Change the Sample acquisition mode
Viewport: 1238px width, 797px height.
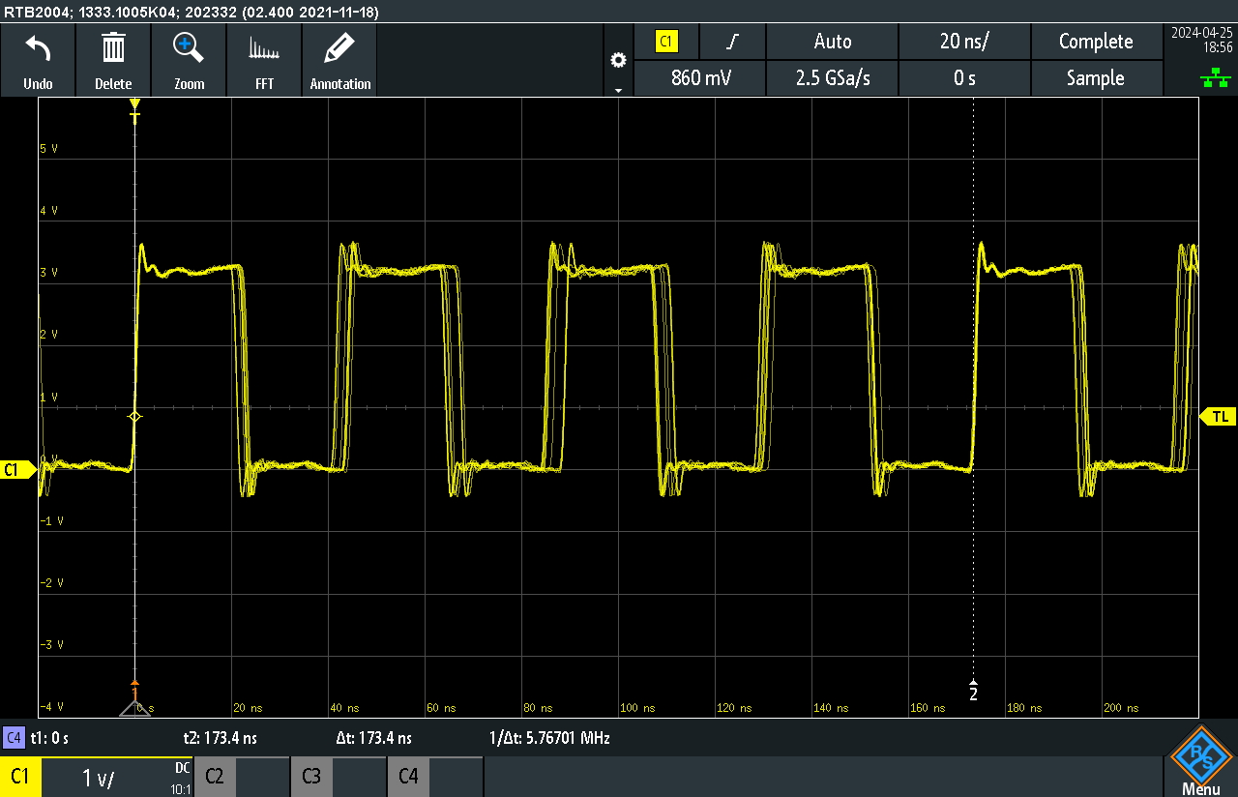click(1096, 78)
